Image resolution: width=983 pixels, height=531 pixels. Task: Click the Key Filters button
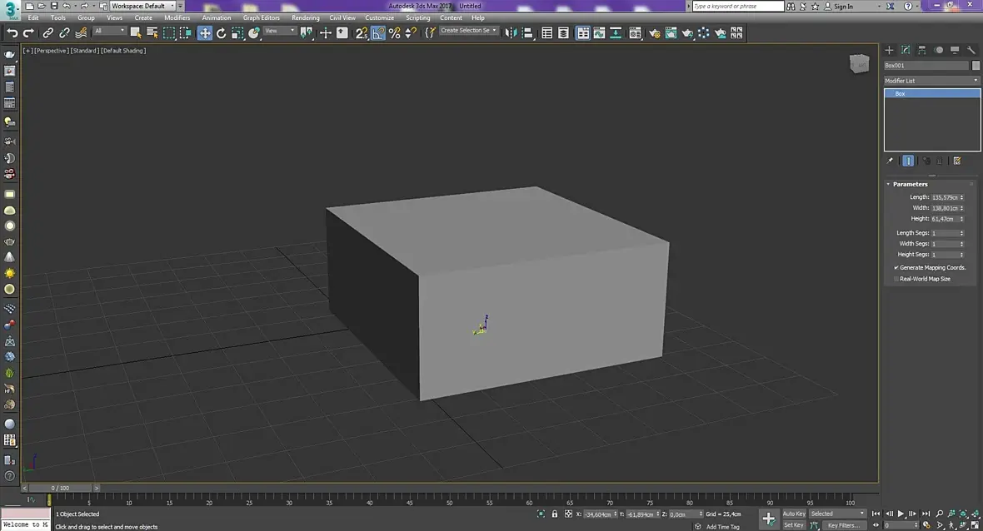[843, 525]
